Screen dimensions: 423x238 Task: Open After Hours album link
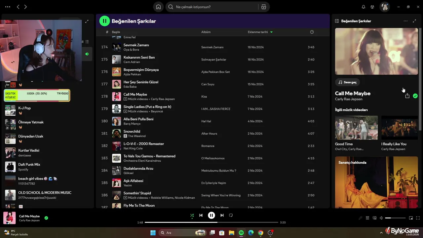209,134
